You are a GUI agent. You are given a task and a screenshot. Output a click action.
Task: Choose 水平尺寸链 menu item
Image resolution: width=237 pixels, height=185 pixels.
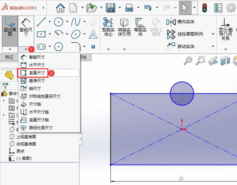click(x=49, y=112)
